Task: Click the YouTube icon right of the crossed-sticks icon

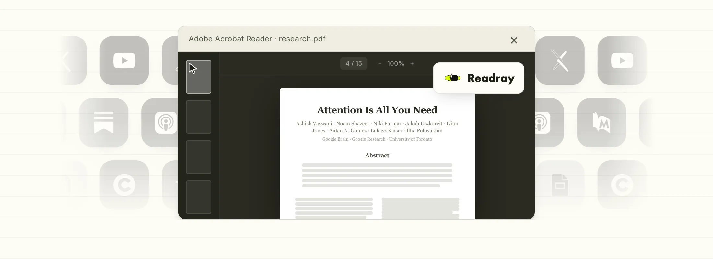Action: (x=622, y=61)
